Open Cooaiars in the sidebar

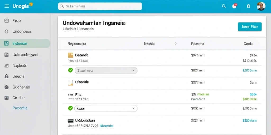point(19,98)
